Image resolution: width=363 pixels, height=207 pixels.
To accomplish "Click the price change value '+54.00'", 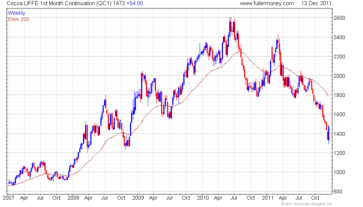I will (x=134, y=3).
